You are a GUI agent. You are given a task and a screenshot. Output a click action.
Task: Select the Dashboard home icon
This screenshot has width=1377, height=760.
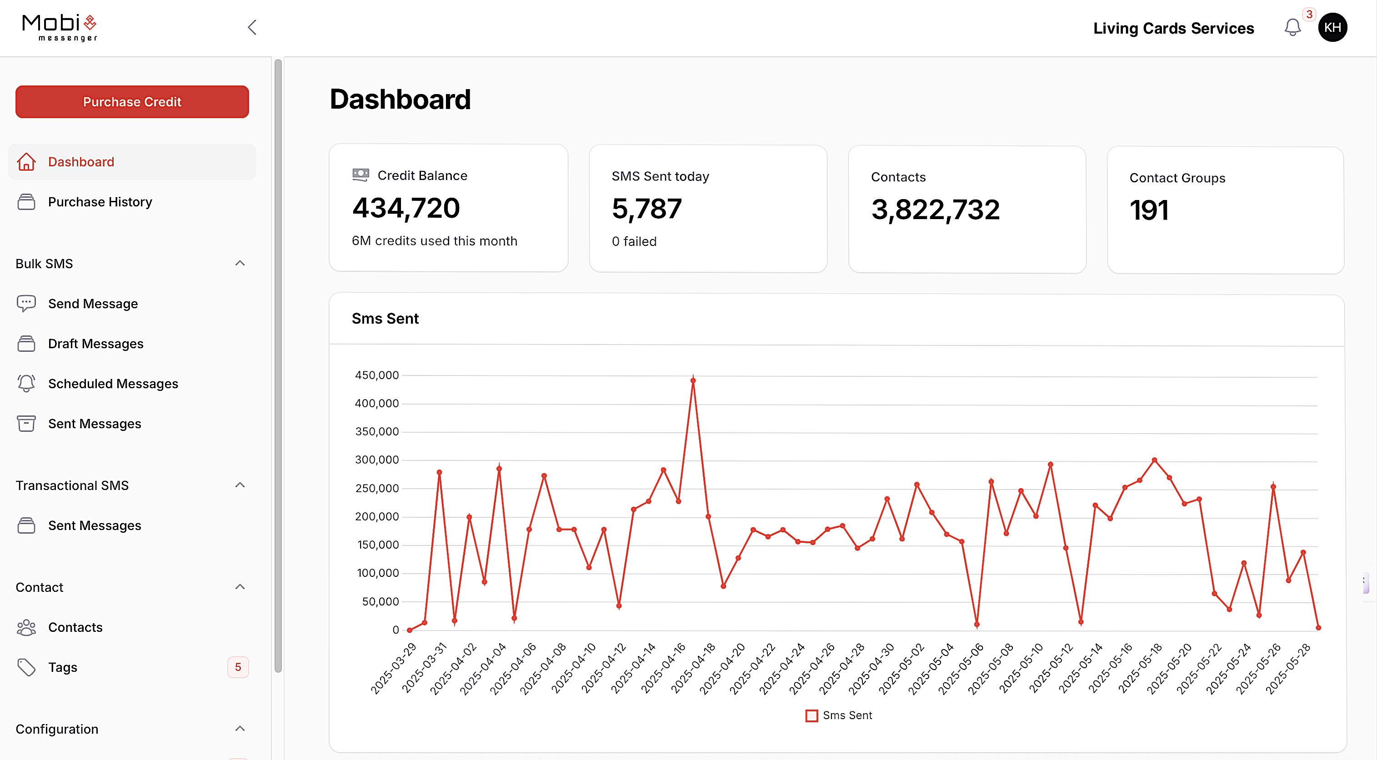coord(27,161)
